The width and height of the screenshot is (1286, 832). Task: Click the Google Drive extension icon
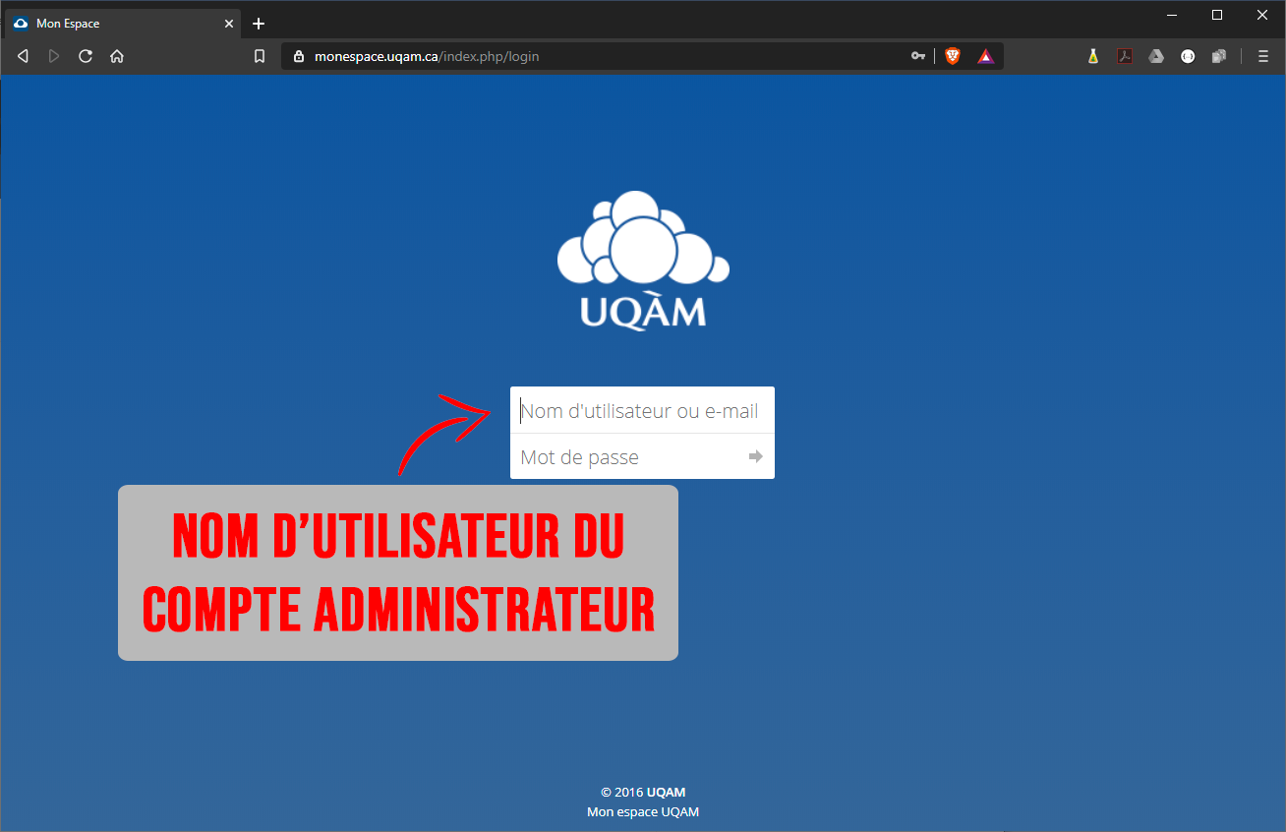(1156, 56)
